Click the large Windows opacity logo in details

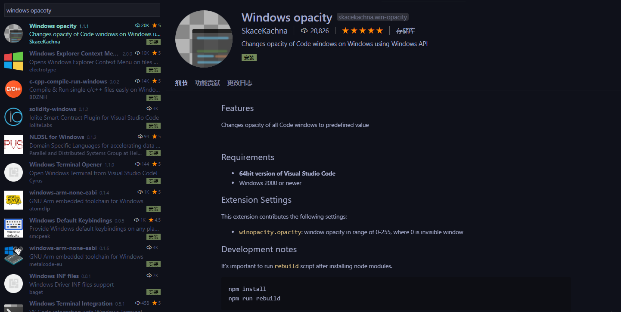(204, 39)
